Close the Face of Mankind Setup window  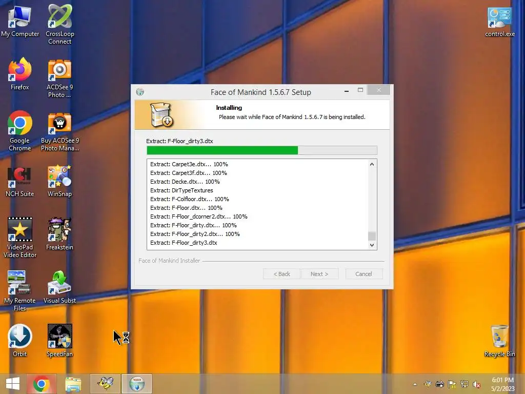click(x=379, y=90)
